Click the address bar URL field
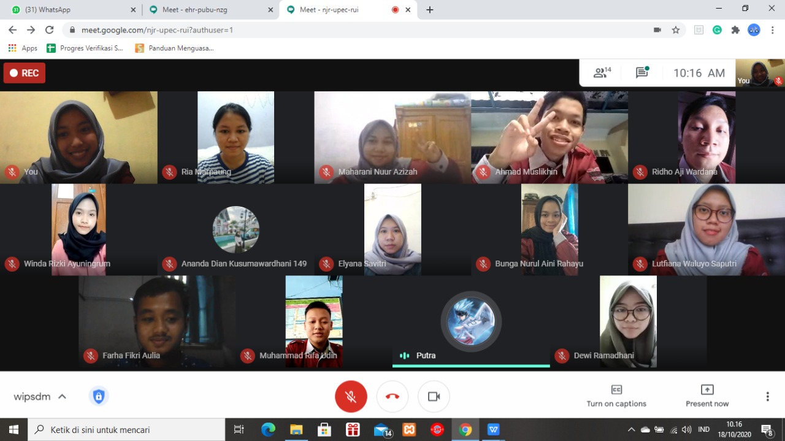785x441 pixels. coord(362,29)
